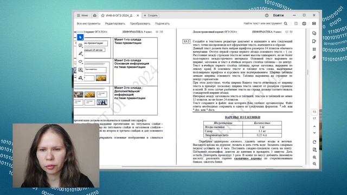This screenshot has width=347, height=195.
Task: Open the Редактировать menu
Action: pyautogui.click(x=115, y=23)
